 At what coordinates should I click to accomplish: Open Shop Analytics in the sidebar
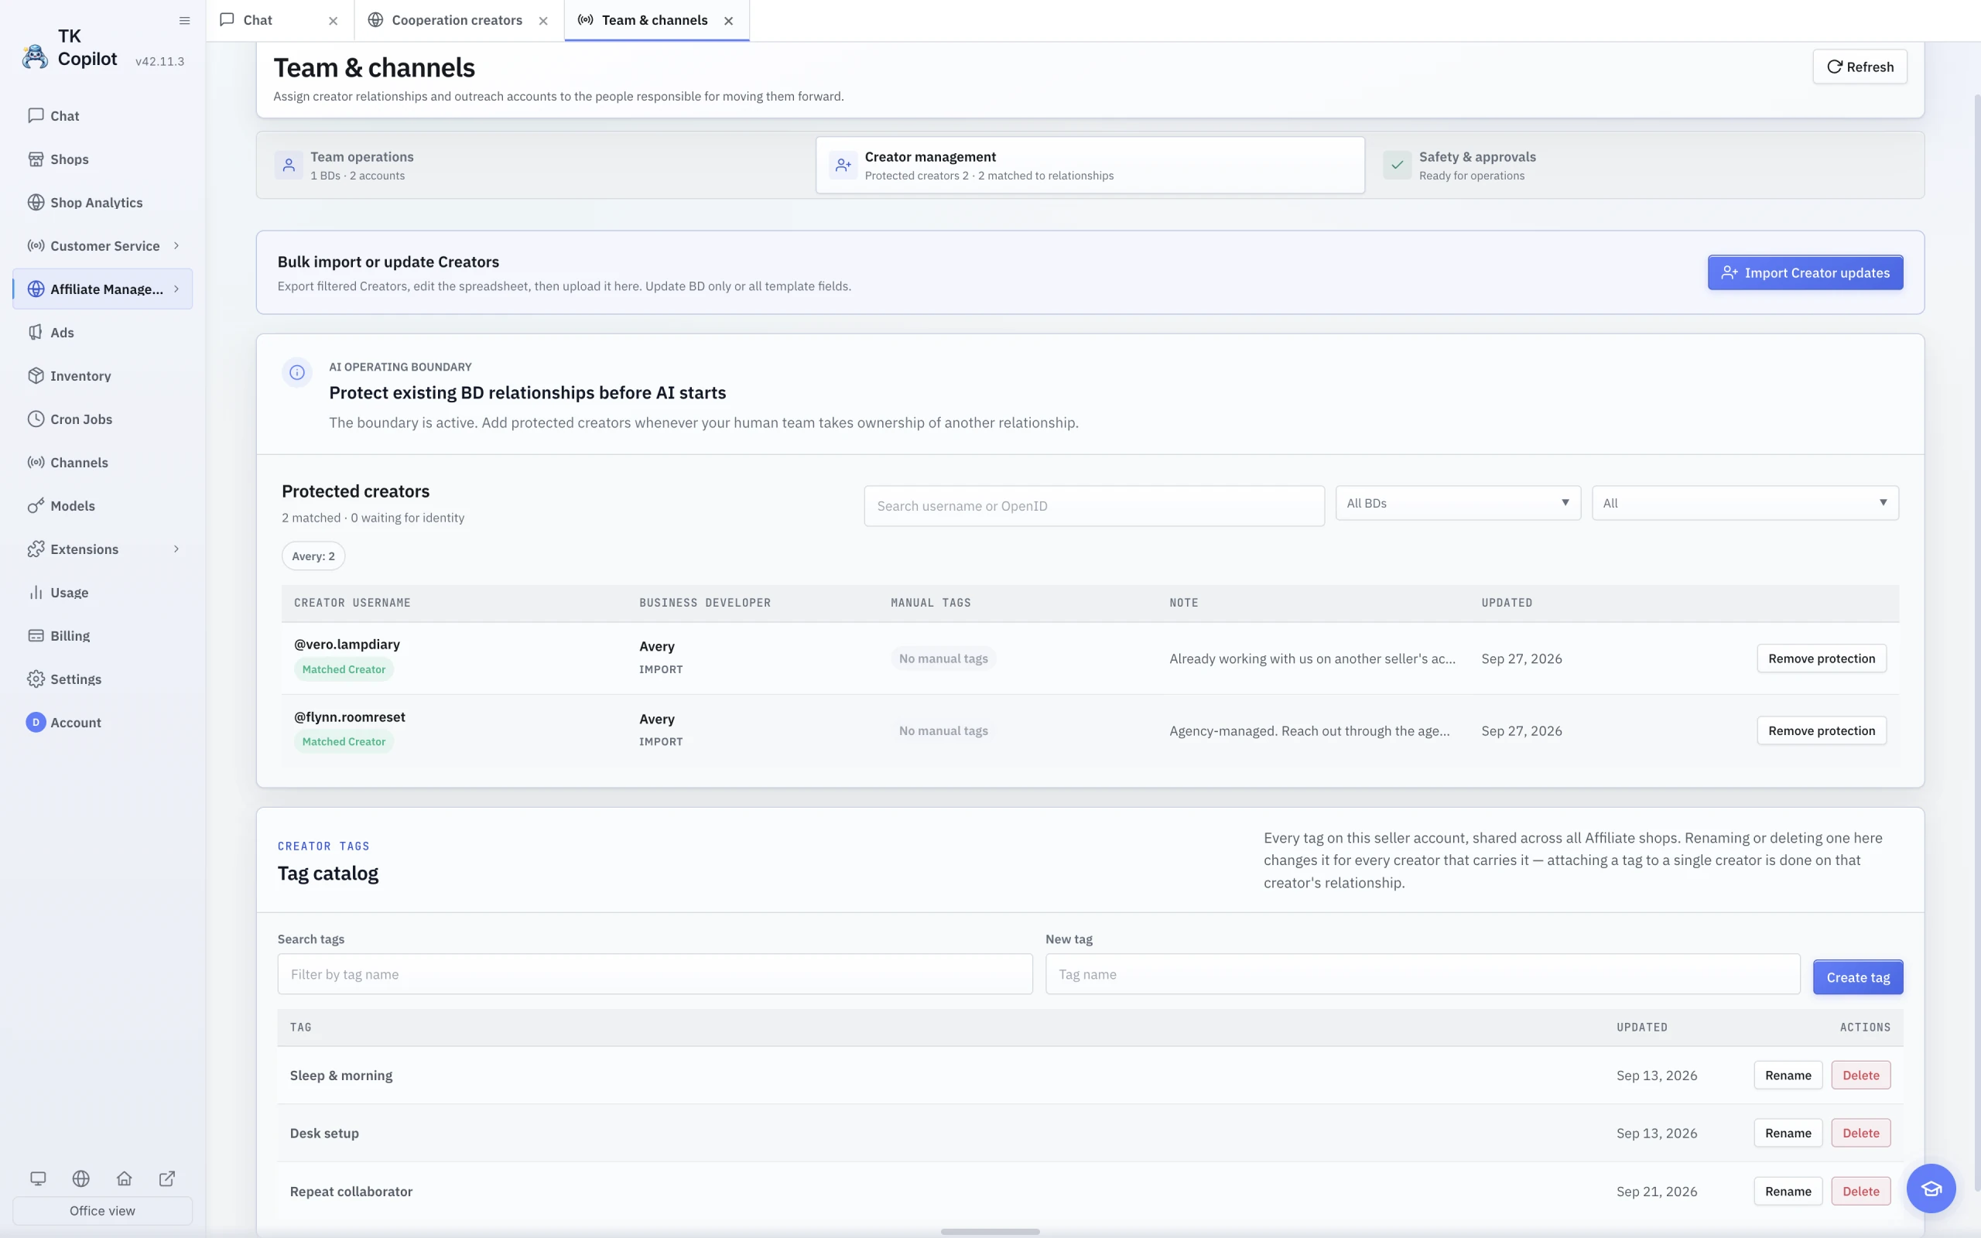pos(102,202)
